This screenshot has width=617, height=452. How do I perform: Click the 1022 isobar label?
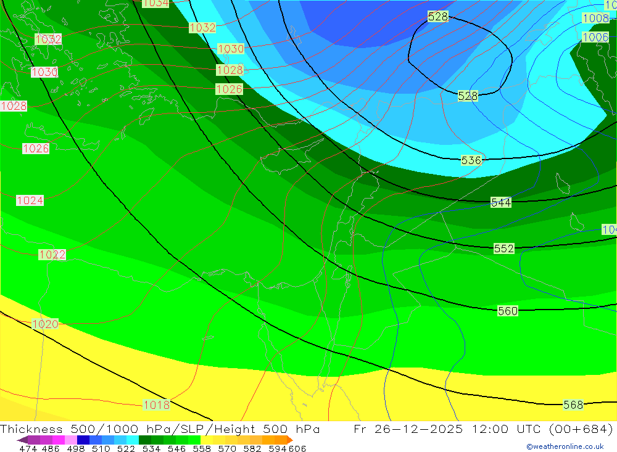click(52, 255)
